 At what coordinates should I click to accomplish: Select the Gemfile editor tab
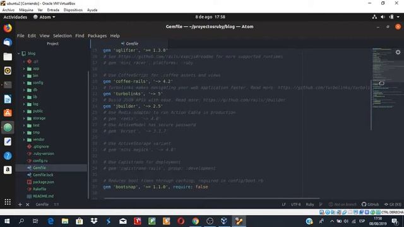click(x=129, y=44)
